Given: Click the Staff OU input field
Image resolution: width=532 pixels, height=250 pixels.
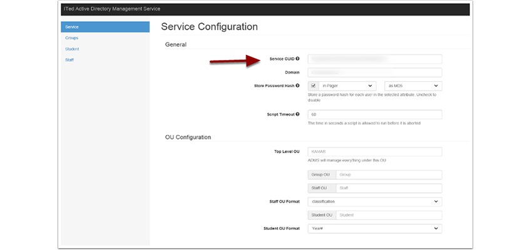Looking at the screenshot, I should point(389,188).
